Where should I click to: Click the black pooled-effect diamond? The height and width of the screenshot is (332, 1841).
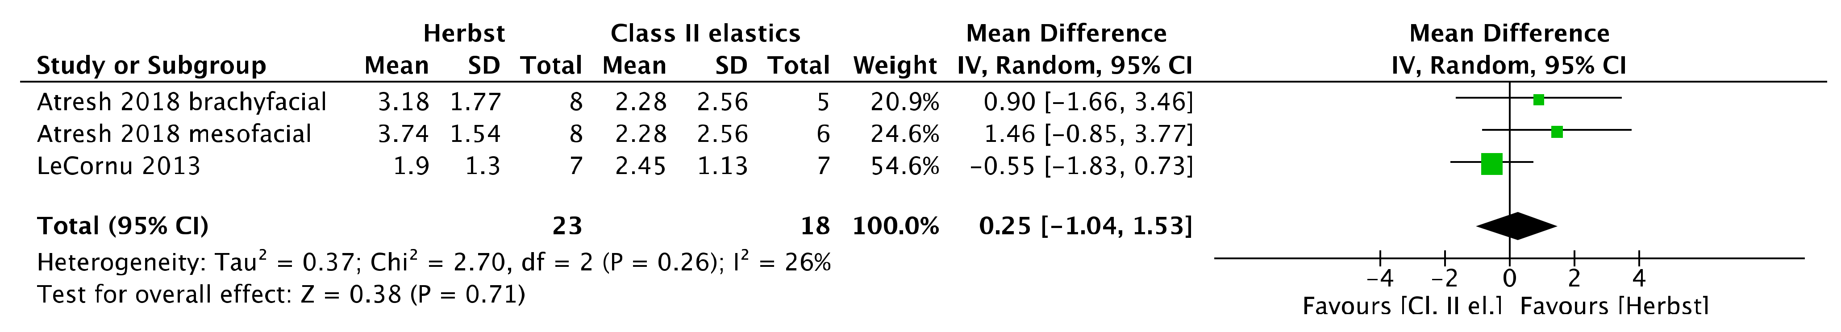coord(1516,226)
